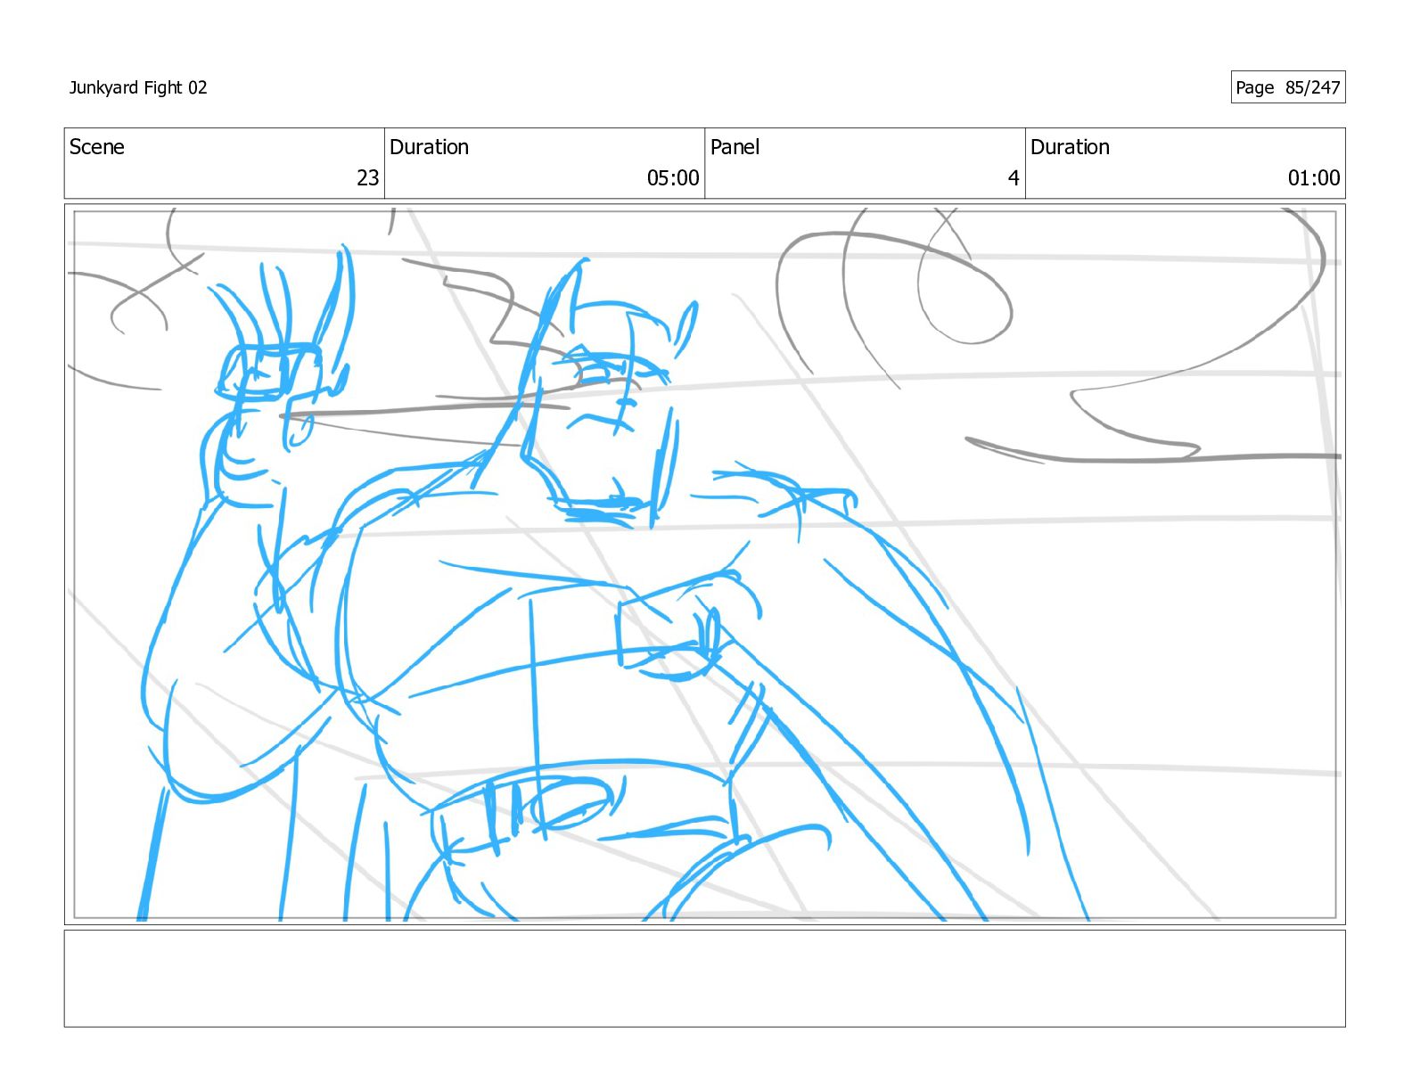Click the 'Duration' label beside Panel

click(1070, 147)
